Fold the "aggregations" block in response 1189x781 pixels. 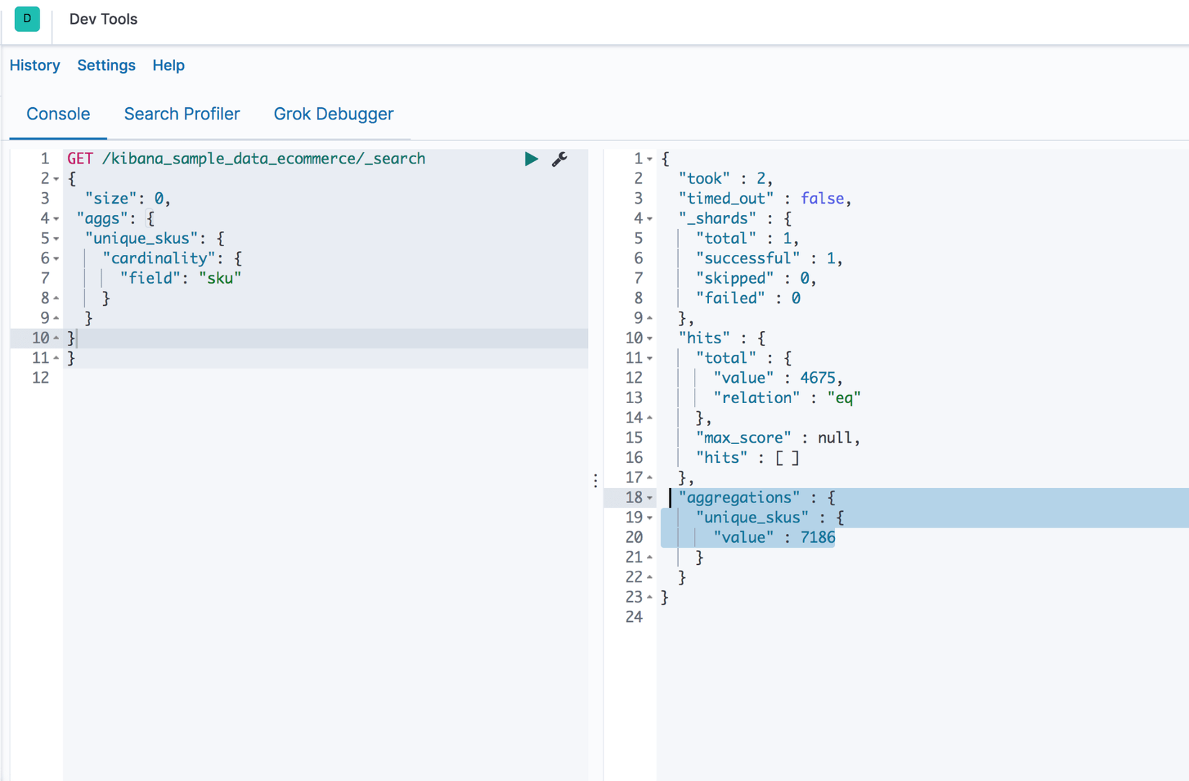[x=649, y=498]
